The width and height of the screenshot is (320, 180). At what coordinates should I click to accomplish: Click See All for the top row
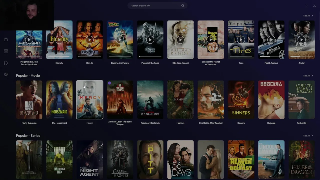308,15
